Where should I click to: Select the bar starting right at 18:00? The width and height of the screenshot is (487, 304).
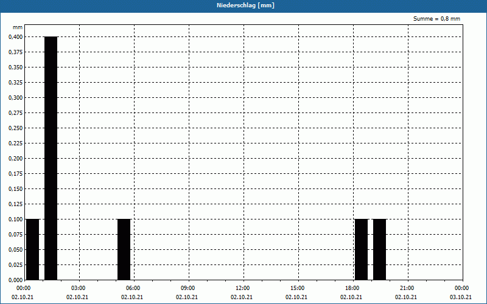361,249
